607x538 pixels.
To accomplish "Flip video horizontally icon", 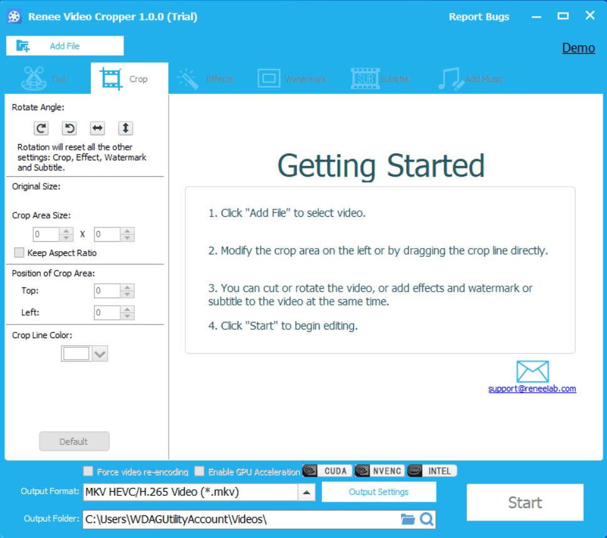I will tap(98, 128).
